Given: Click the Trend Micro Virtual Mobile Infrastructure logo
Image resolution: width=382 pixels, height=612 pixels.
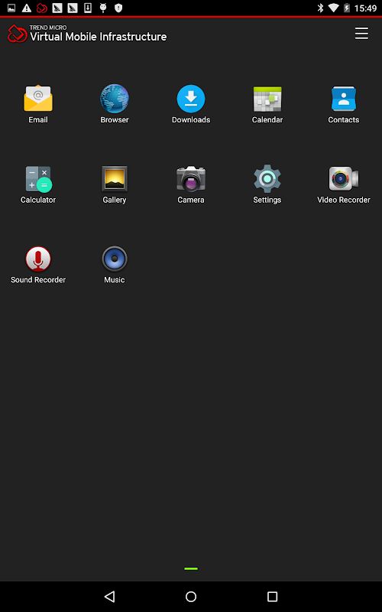Looking at the screenshot, I should [87, 34].
